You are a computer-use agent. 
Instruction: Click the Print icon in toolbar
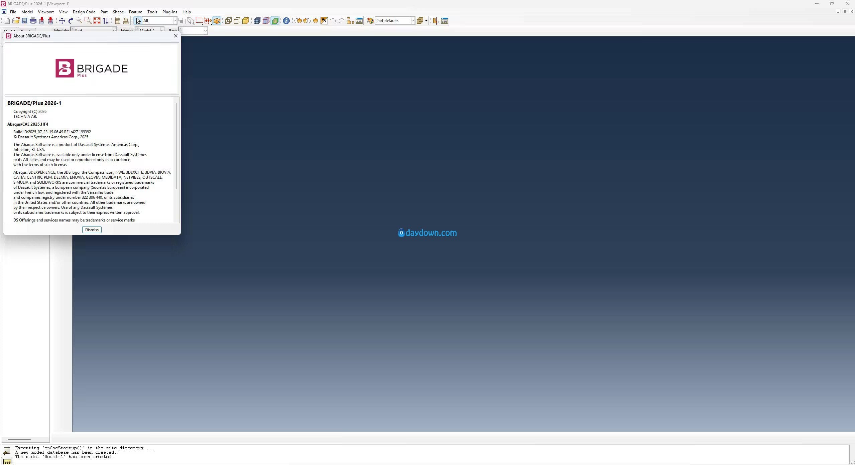click(33, 21)
